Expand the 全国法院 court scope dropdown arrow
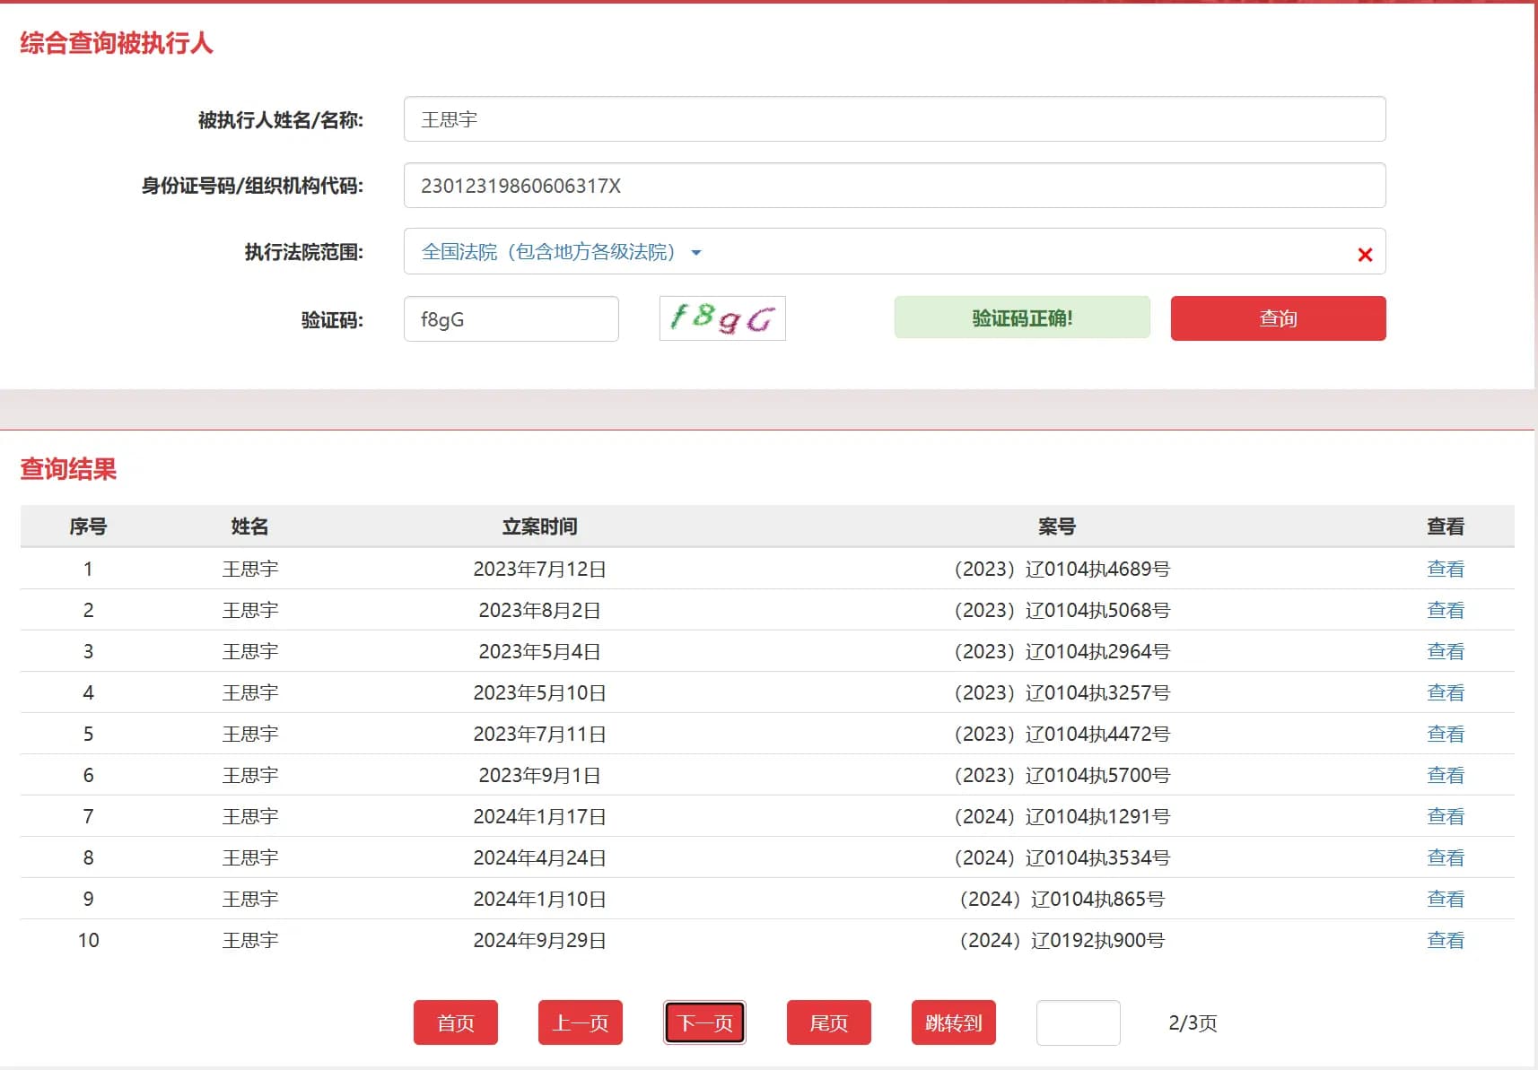Screen dimensions: 1538x1070 (696, 253)
